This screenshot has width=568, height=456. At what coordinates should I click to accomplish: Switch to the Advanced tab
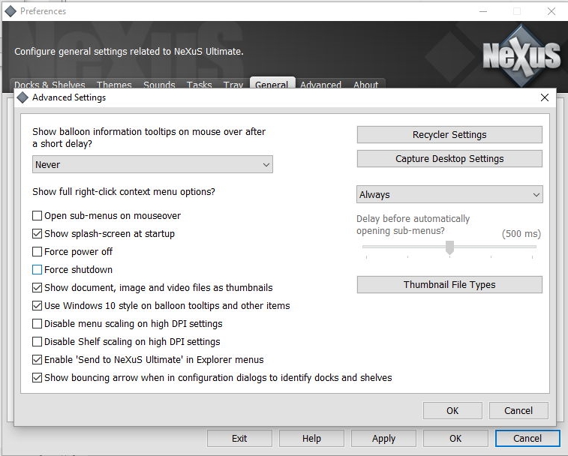[x=320, y=85]
